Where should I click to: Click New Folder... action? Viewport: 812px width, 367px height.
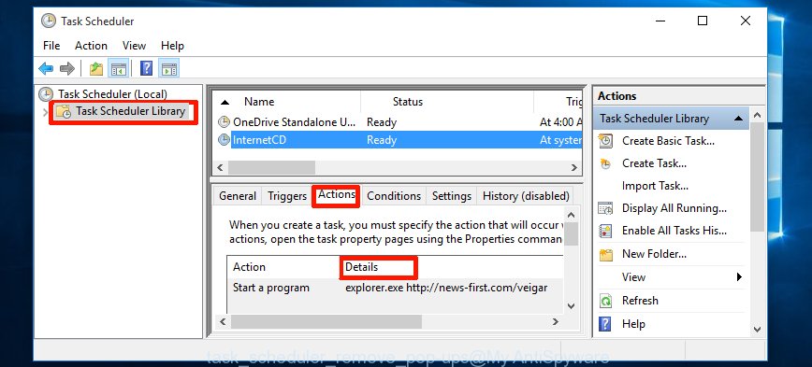tap(654, 254)
